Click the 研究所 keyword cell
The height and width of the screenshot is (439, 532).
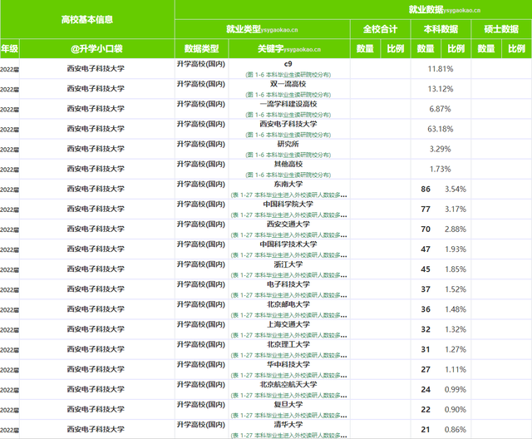pyautogui.click(x=288, y=144)
